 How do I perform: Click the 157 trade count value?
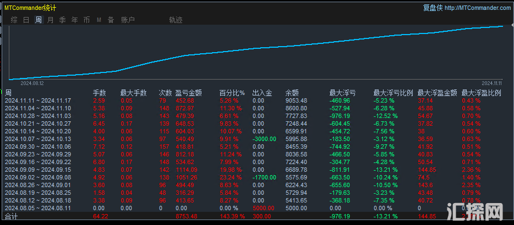(164, 147)
